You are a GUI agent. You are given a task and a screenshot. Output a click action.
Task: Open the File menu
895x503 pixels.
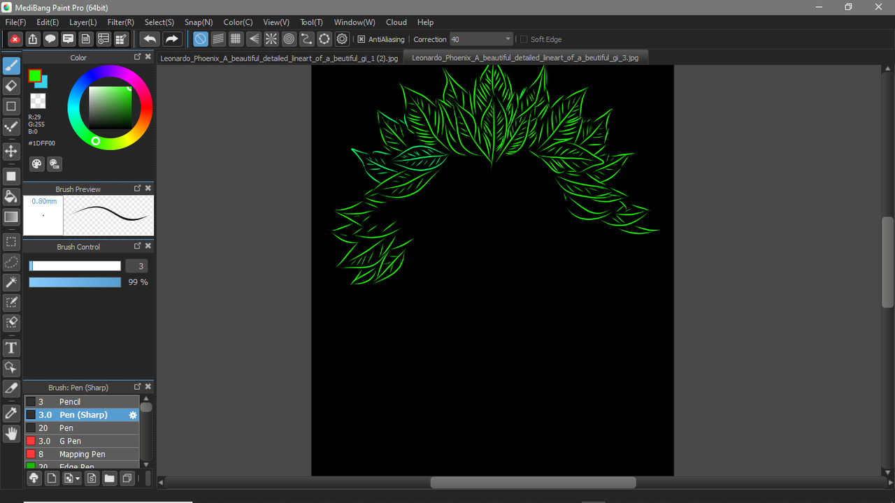point(15,22)
